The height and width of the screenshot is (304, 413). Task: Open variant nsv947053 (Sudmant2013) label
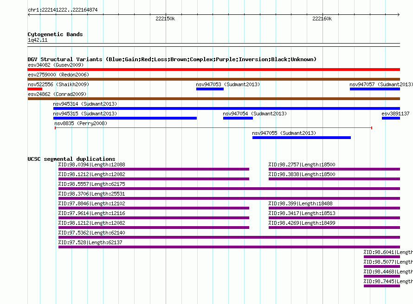coord(228,84)
